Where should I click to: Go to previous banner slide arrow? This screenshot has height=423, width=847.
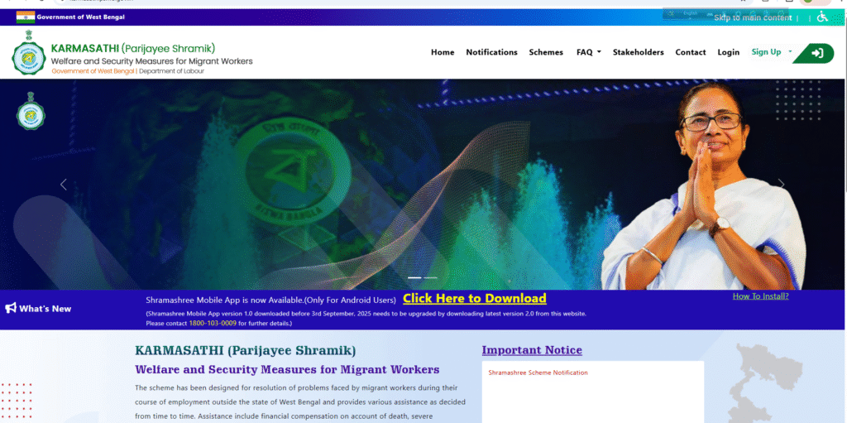(x=63, y=185)
